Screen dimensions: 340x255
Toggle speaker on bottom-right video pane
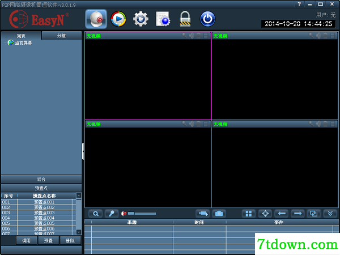point(318,124)
